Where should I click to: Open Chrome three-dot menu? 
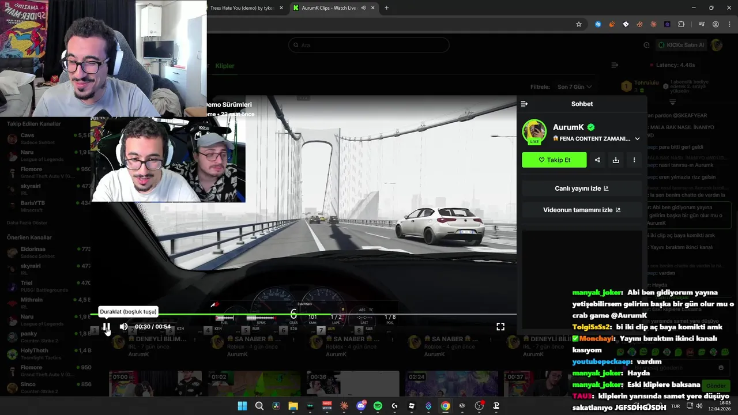(x=729, y=24)
